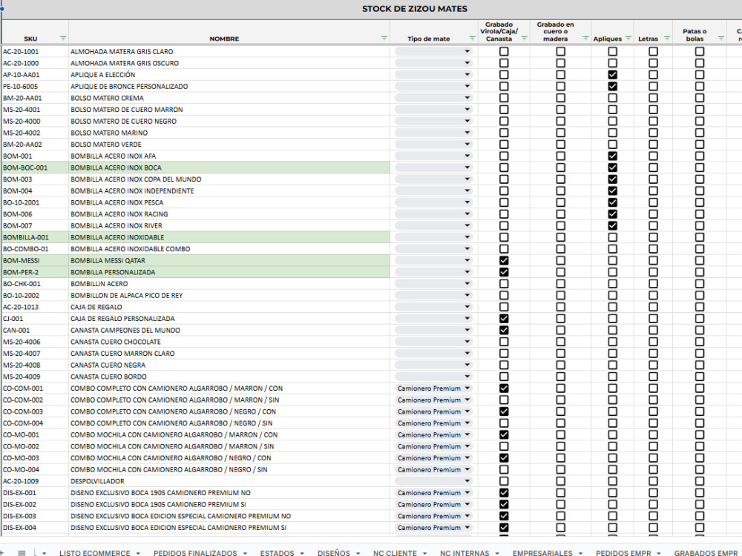Open LISTO ECOMMERCE tab menu arrow
This screenshot has width=742, height=556.
click(x=138, y=553)
